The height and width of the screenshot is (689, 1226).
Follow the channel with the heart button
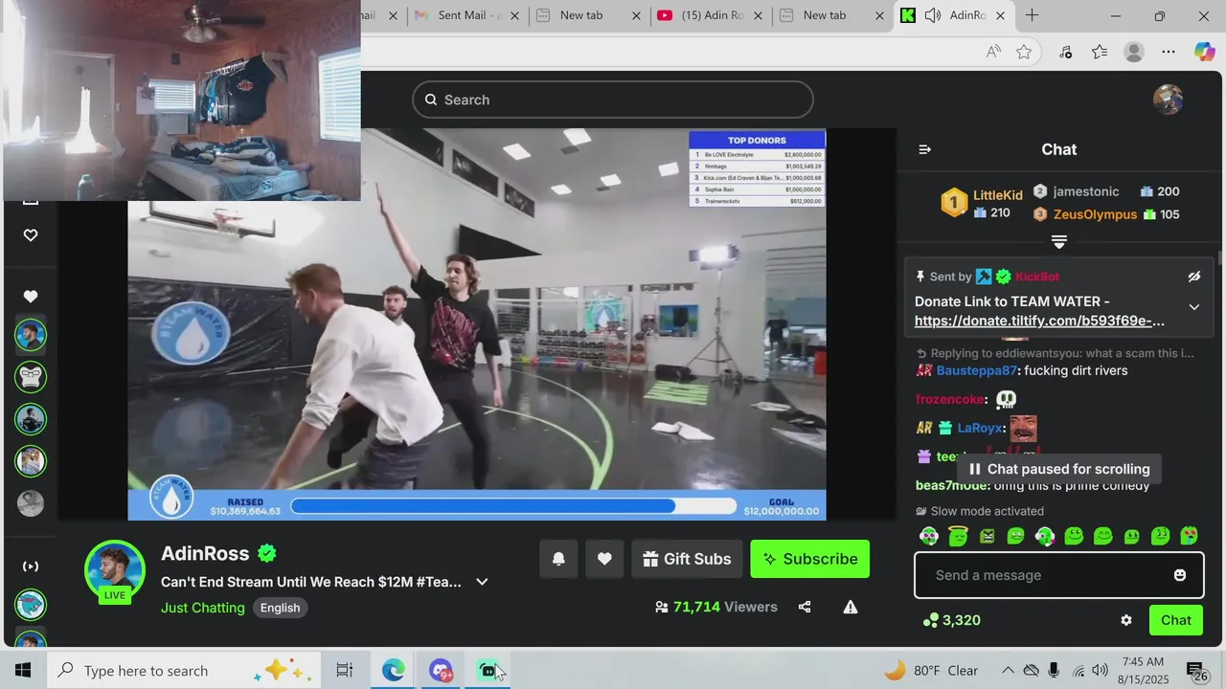(604, 559)
